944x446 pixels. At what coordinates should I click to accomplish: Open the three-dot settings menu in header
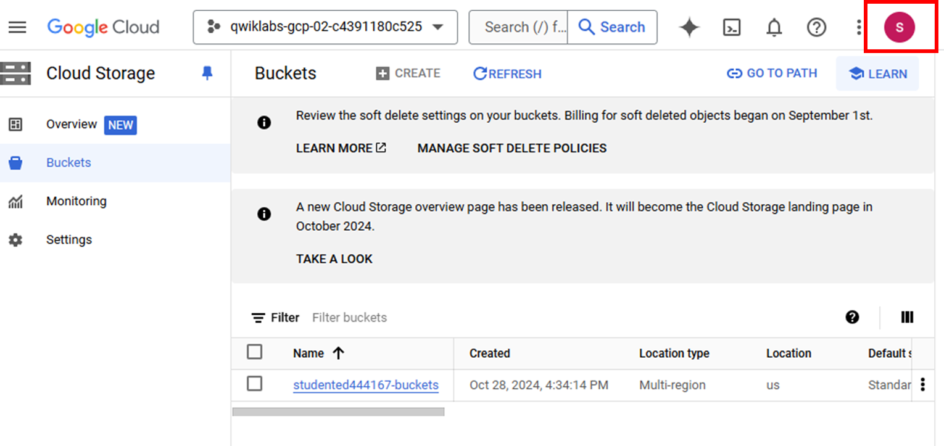click(x=859, y=27)
